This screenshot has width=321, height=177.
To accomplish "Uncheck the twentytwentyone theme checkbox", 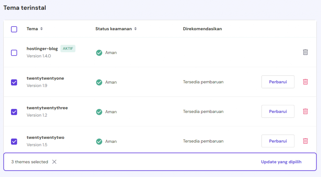I will [x=14, y=82].
